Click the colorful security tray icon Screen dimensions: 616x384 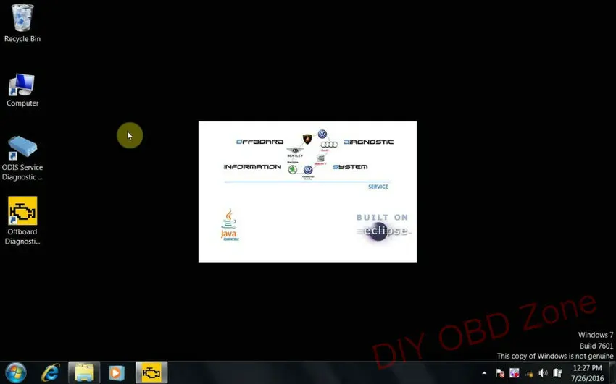pos(515,373)
